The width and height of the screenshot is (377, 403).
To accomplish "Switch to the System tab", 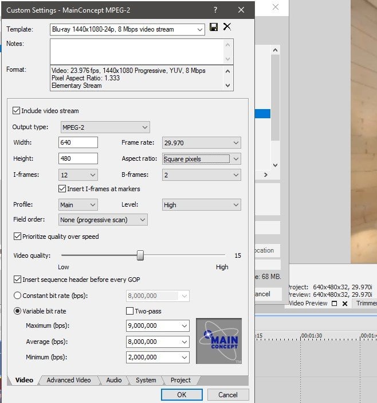I will coord(146,380).
